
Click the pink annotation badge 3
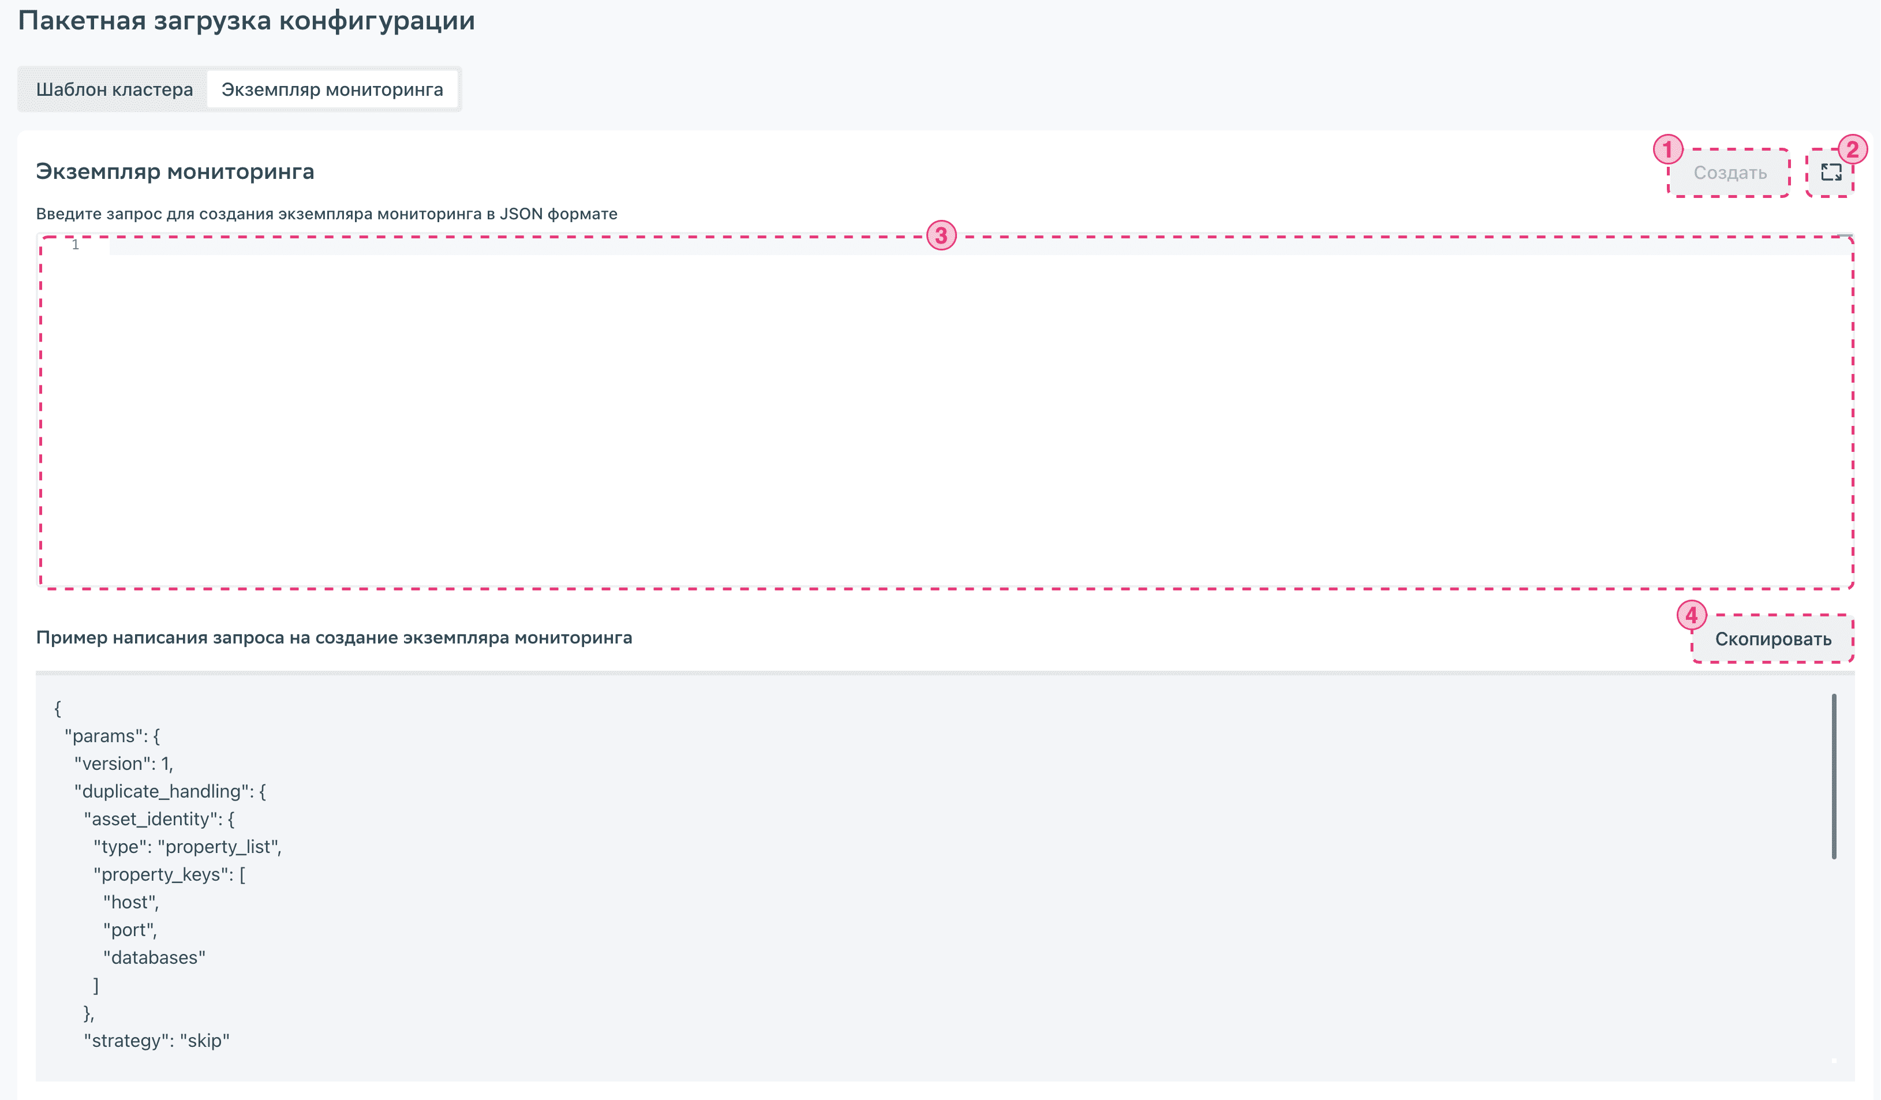(941, 235)
